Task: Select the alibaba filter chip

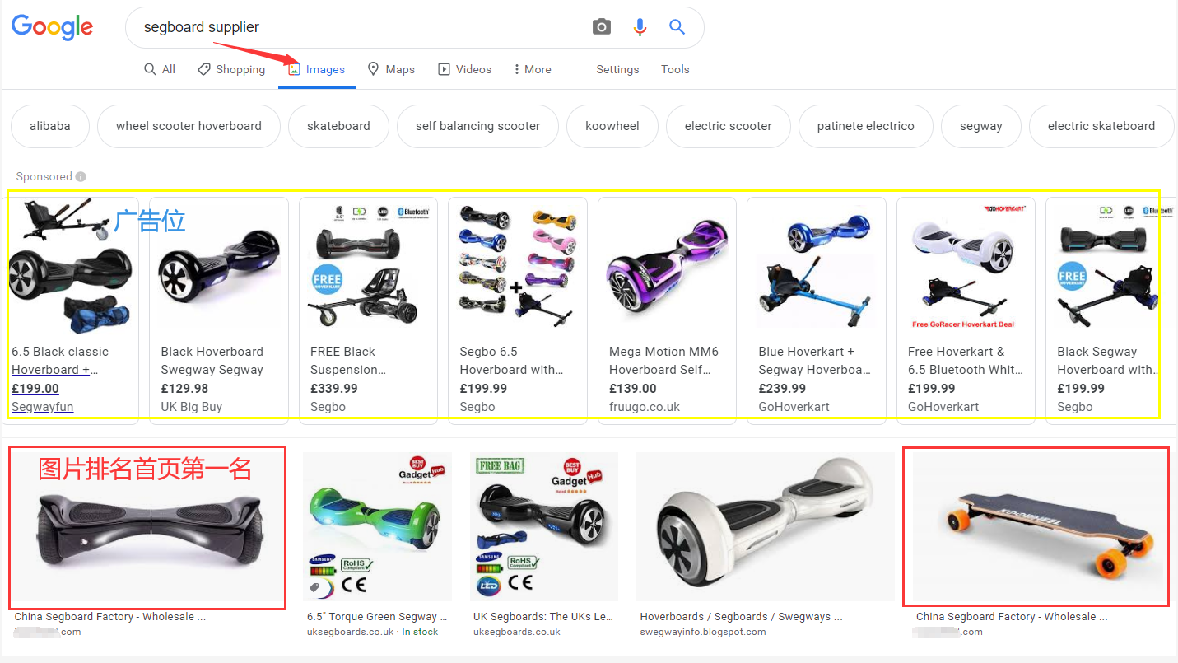Action: [x=50, y=126]
